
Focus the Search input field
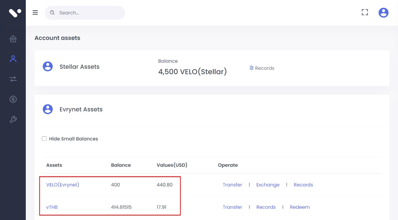(85, 13)
